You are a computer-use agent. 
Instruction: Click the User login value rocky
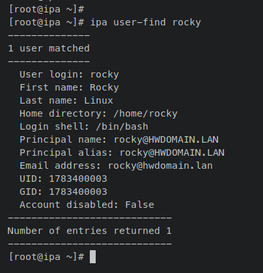coord(104,74)
